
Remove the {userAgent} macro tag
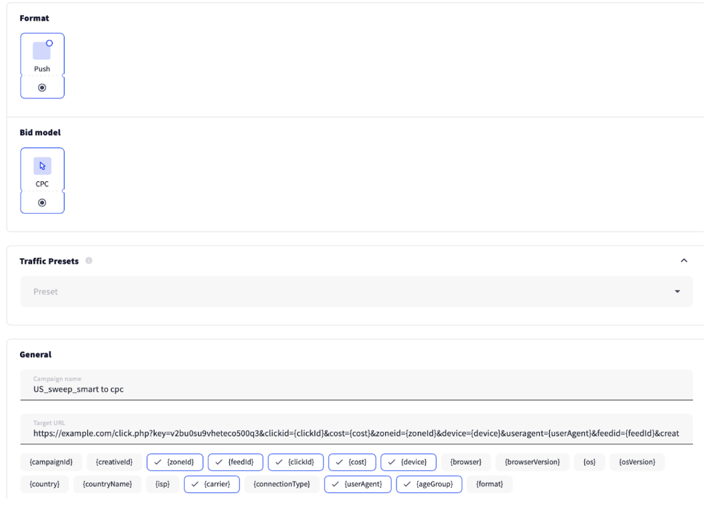(358, 484)
